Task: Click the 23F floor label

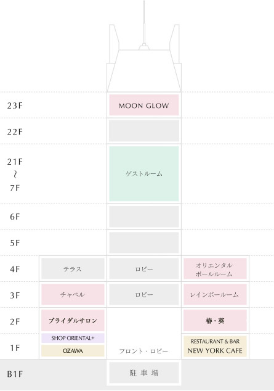Action: [x=15, y=105]
